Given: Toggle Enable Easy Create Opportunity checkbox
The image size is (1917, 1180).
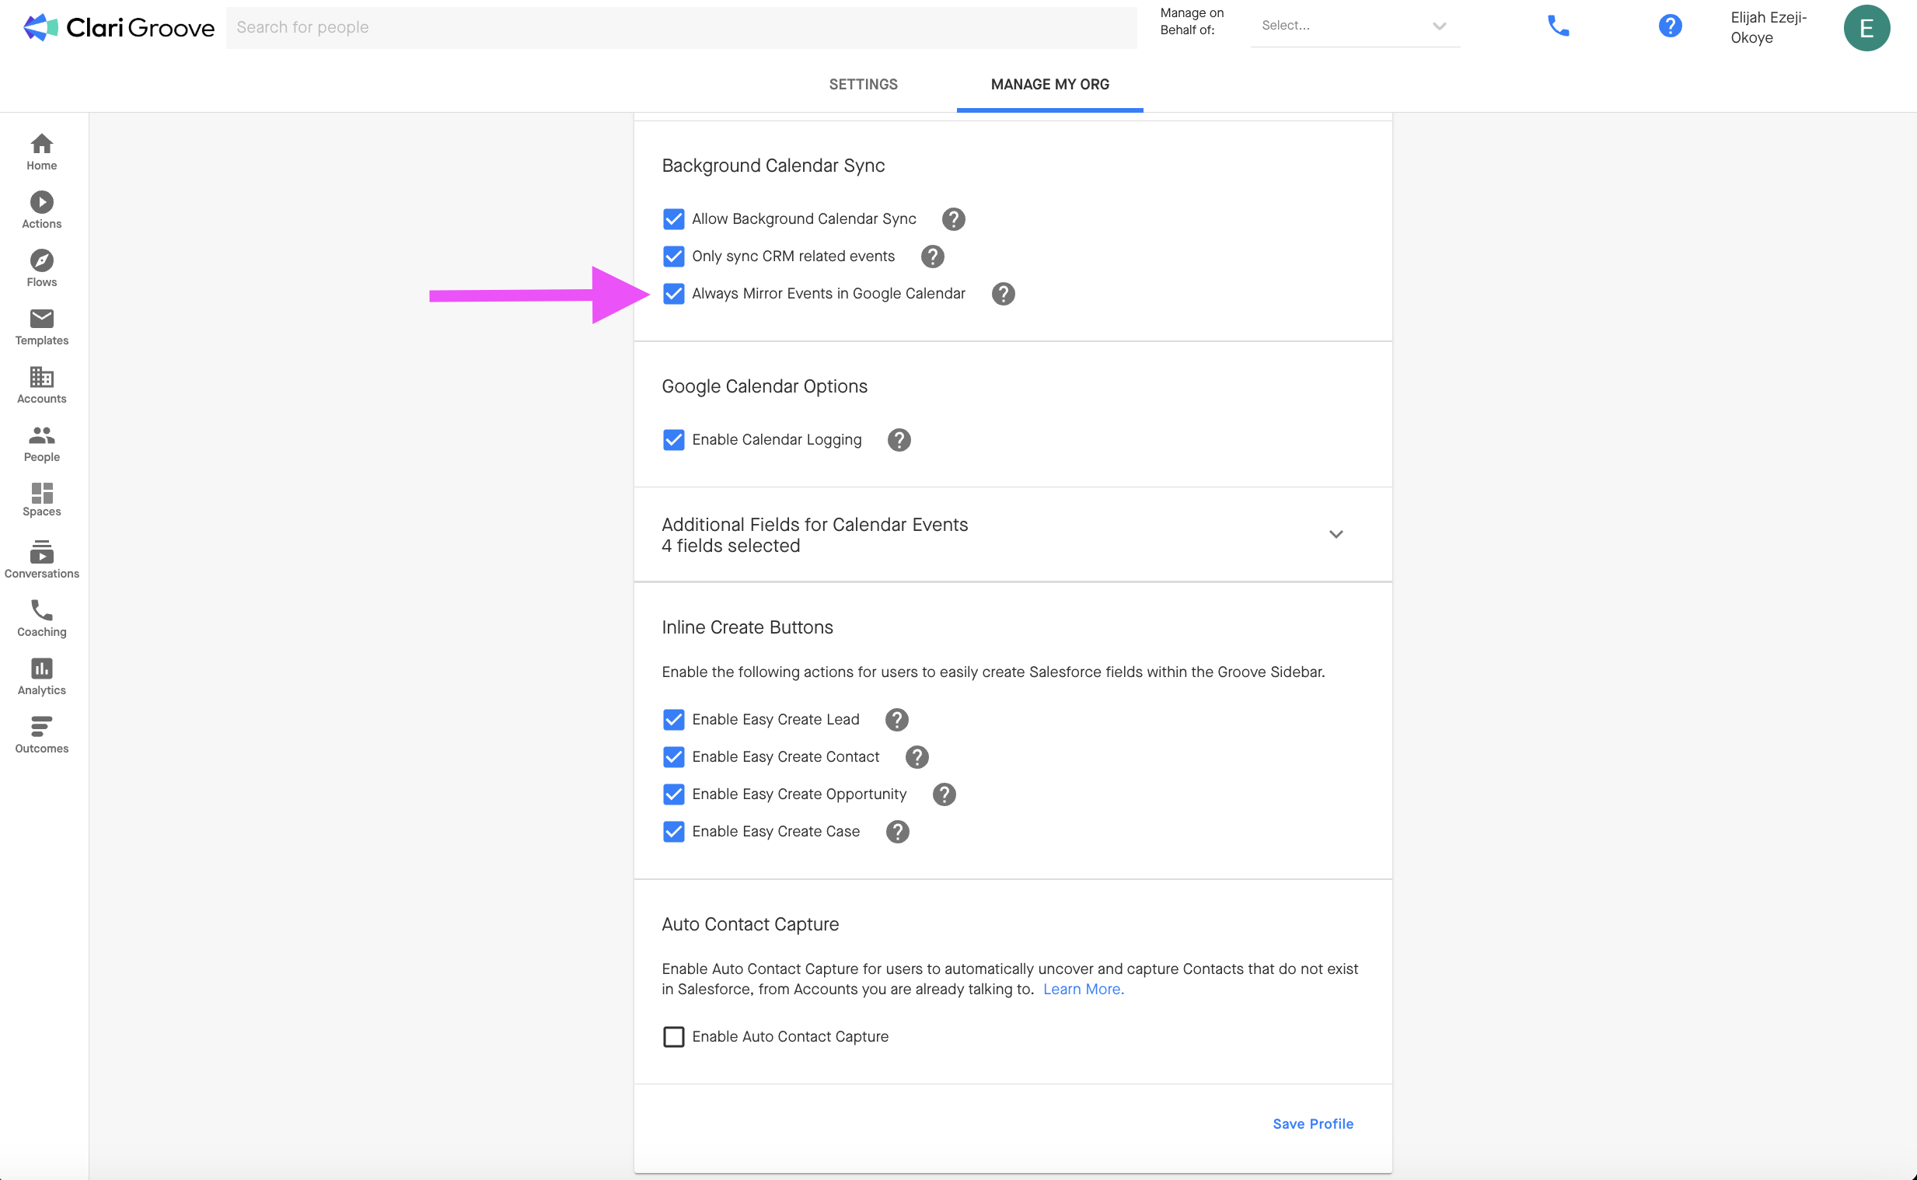Looking at the screenshot, I should [x=673, y=794].
